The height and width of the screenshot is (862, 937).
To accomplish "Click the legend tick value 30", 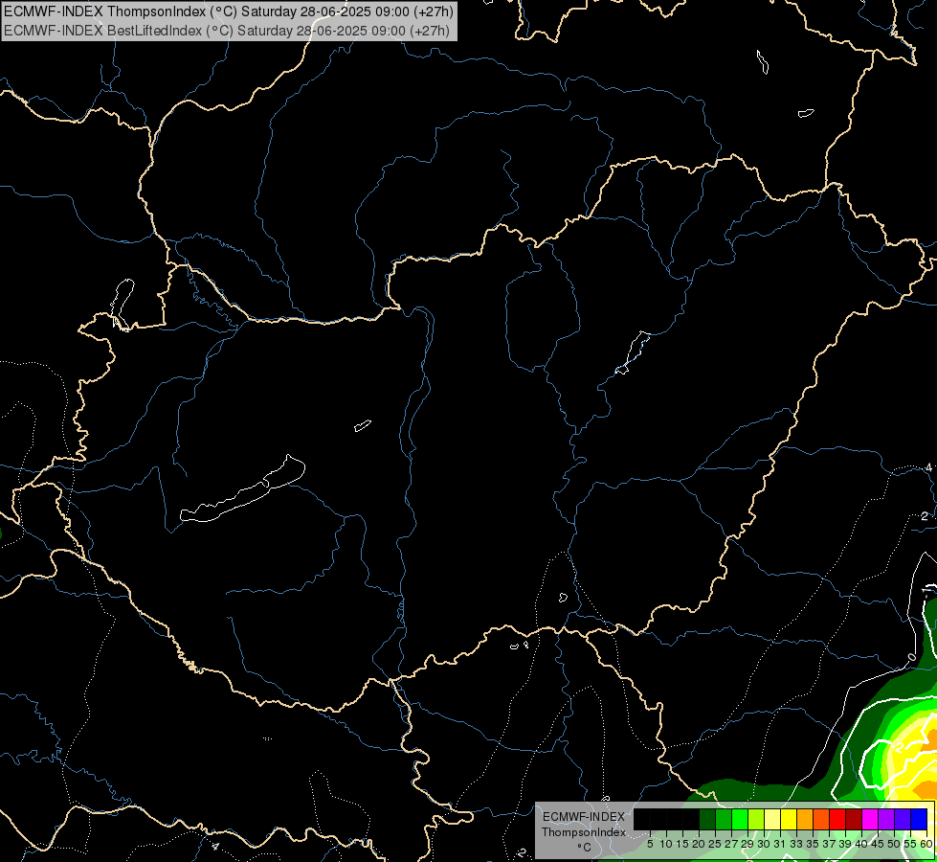I will coord(763,844).
